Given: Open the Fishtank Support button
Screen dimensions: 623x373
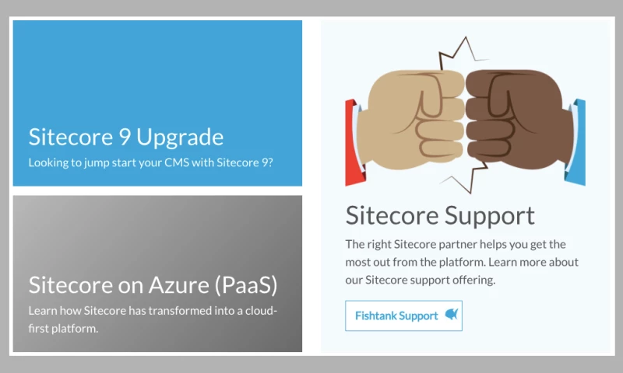Looking at the screenshot, I should pyautogui.click(x=403, y=315).
